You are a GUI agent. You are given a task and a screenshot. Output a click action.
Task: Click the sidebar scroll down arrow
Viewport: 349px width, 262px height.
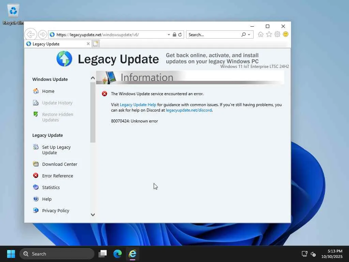(93, 215)
